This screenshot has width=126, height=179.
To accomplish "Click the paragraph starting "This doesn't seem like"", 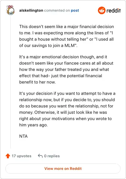I will click(66, 36).
